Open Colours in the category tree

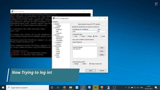click(58, 44)
